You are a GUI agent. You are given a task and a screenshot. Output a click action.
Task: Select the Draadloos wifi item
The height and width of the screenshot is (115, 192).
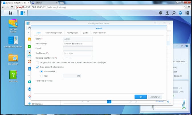coord(35,104)
